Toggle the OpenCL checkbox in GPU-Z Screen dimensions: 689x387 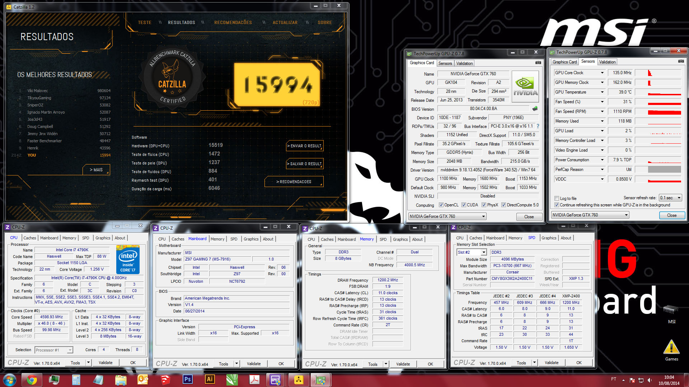point(441,205)
